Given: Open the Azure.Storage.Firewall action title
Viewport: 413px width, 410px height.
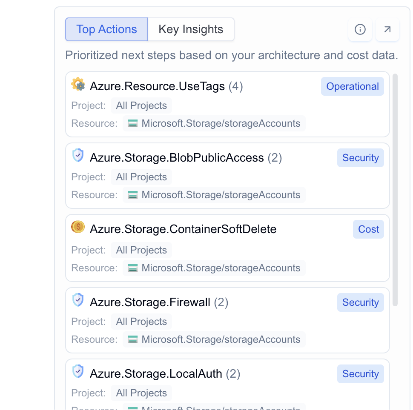Looking at the screenshot, I should coord(150,302).
